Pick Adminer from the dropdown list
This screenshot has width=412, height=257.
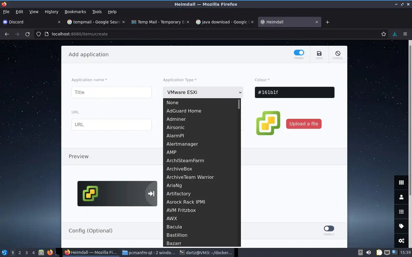[200, 119]
